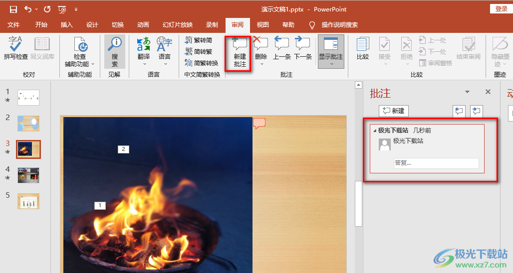Undo the last action
Viewport: 513px width, 273px height.
tap(28, 9)
